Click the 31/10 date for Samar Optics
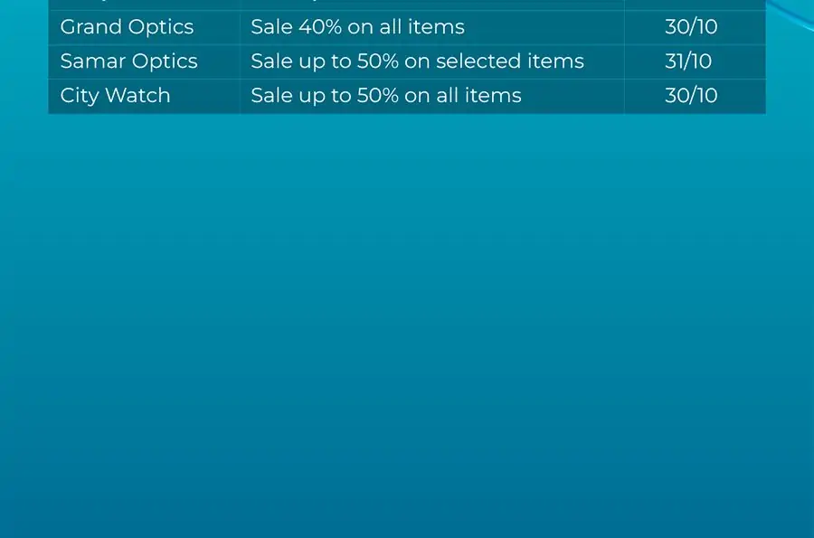This screenshot has height=538, width=814. coord(688,61)
